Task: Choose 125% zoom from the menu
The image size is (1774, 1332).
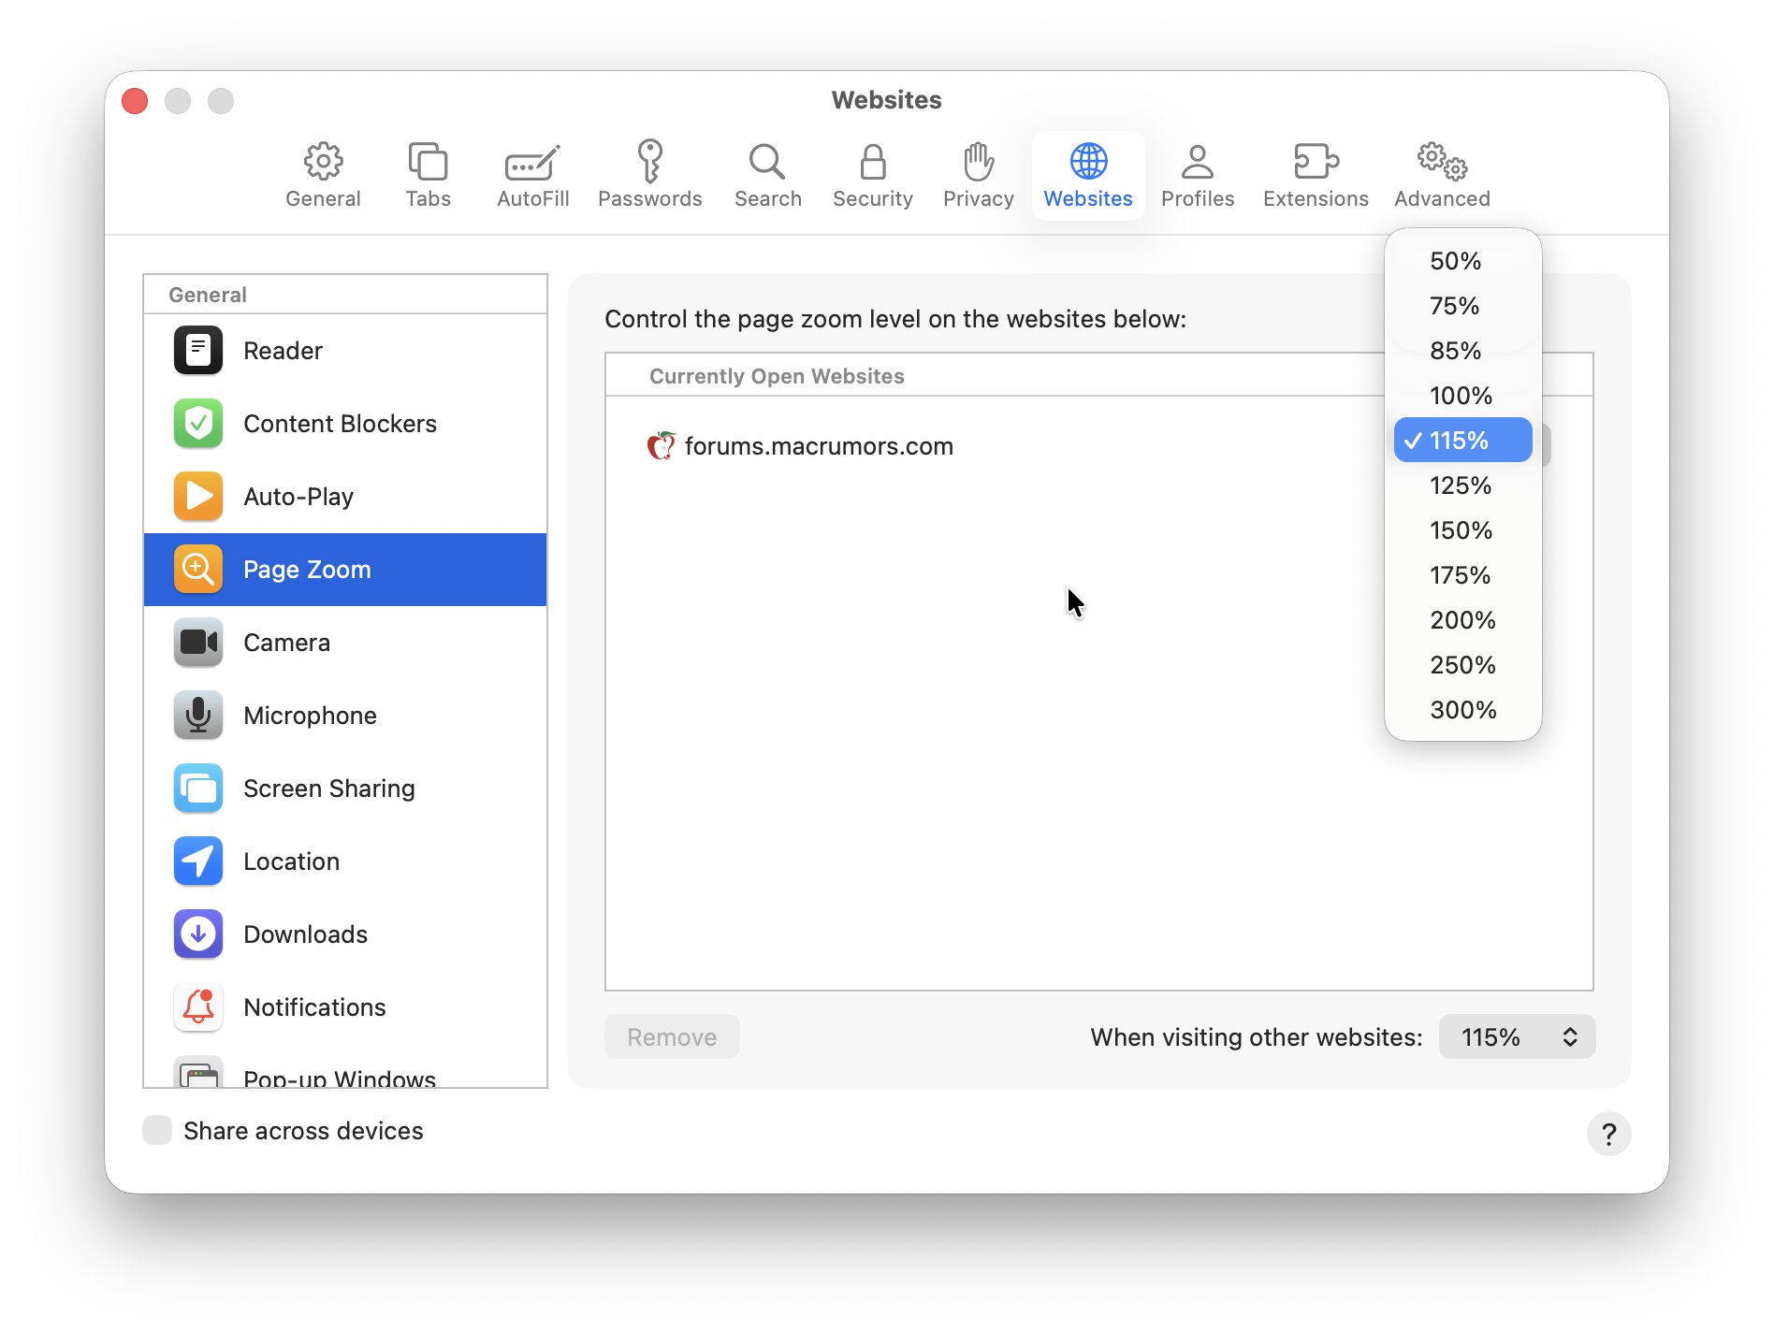Action: pos(1462,485)
